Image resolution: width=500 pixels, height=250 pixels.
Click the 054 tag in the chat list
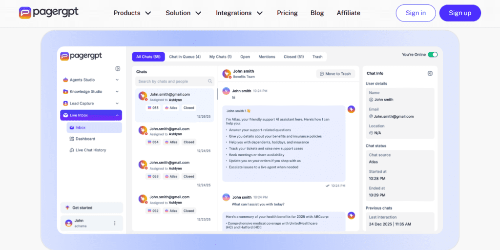(x=153, y=142)
